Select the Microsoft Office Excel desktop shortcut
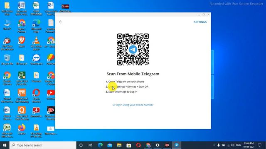The image size is (266, 149). coord(7,131)
